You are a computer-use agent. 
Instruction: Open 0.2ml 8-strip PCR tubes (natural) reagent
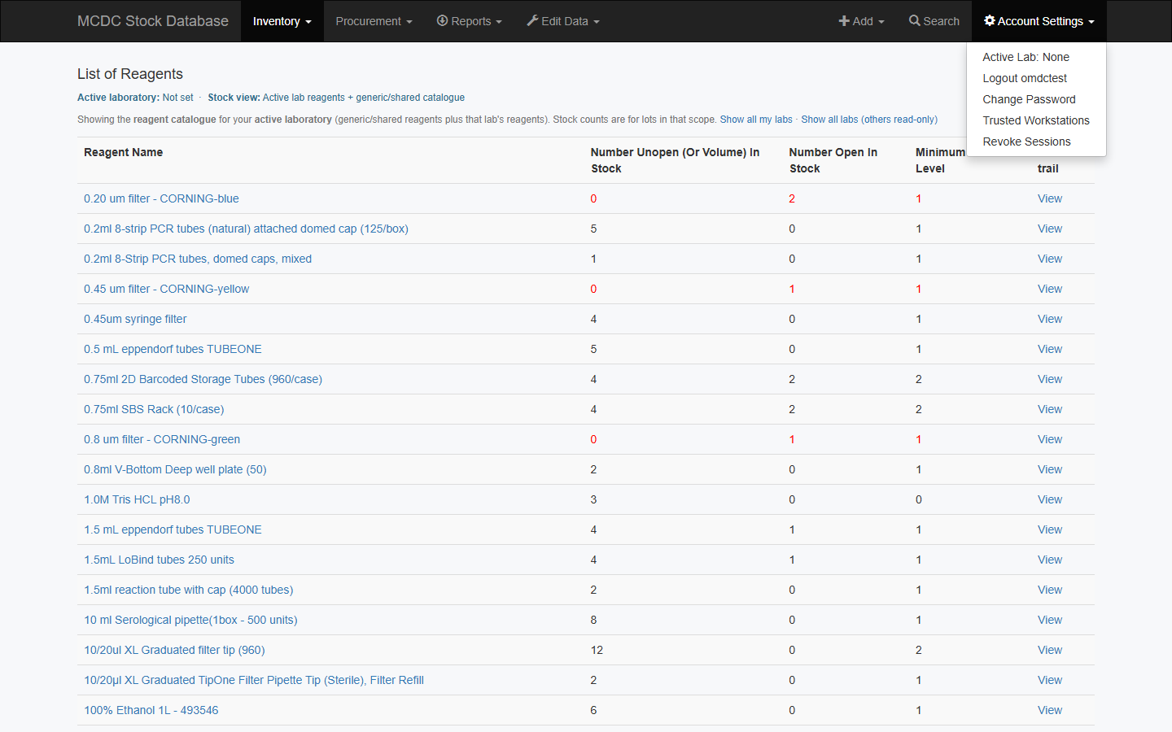[x=246, y=229]
